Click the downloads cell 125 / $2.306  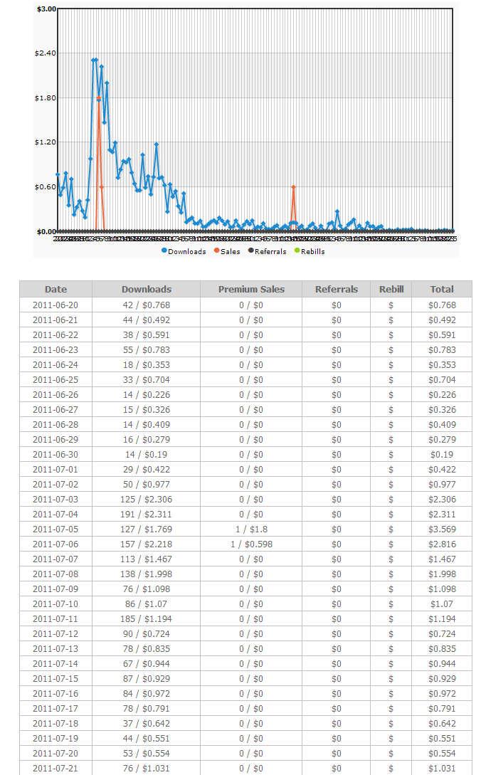tap(147, 499)
